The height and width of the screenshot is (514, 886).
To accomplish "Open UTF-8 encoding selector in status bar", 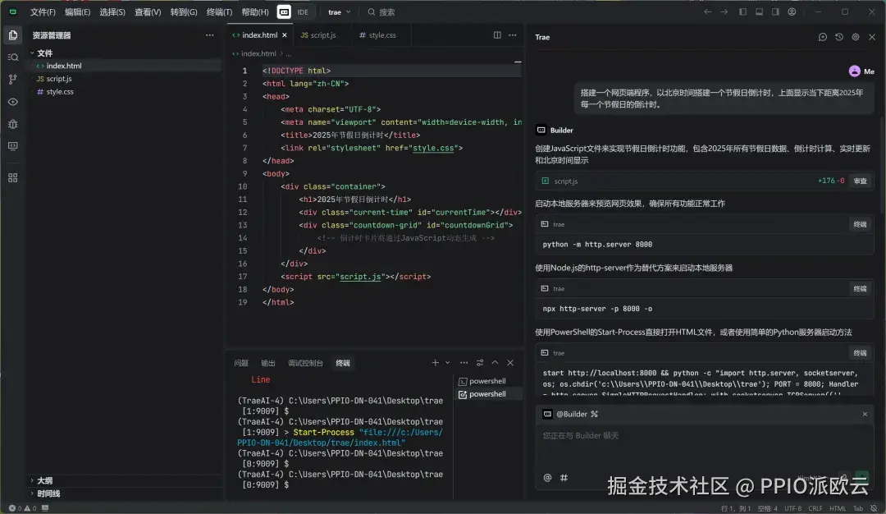I will coord(792,508).
